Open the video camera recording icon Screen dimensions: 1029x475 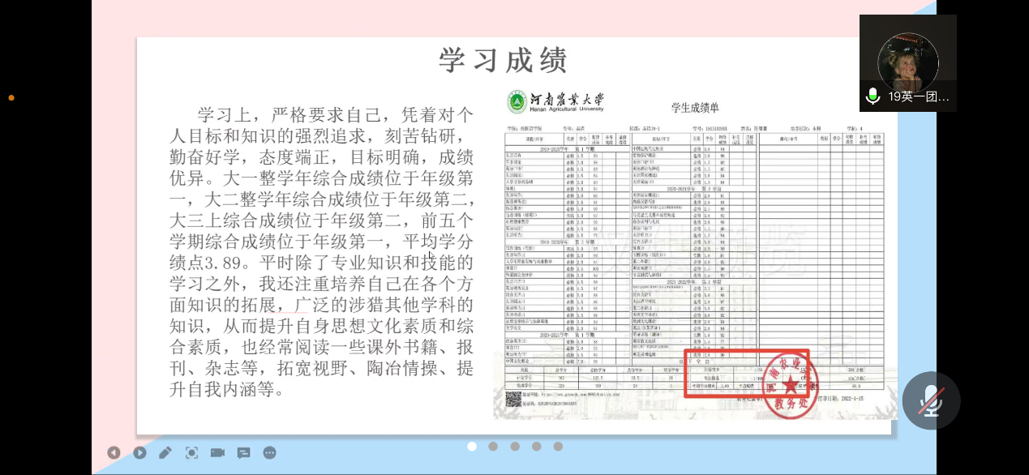tap(217, 452)
